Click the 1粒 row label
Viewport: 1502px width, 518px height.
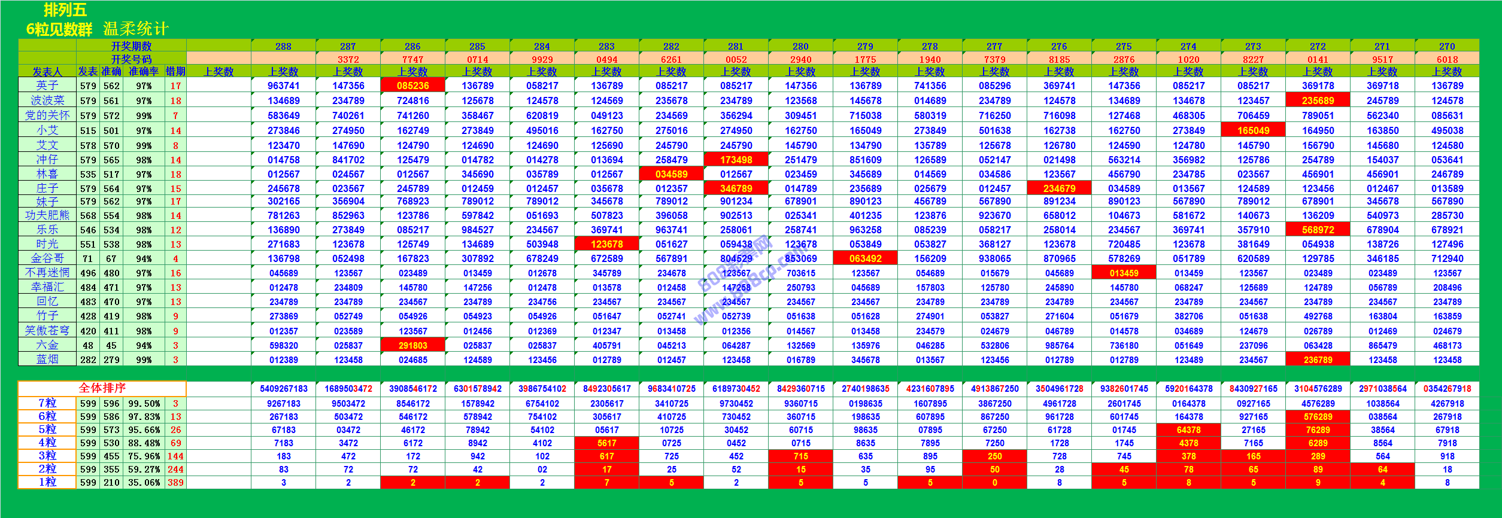pyautogui.click(x=47, y=482)
